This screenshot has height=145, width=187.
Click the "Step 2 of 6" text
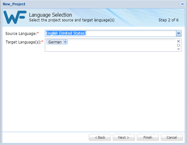[168, 20]
